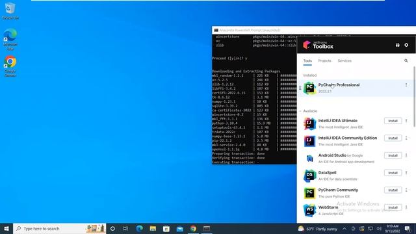Screen dimensions: 416x234
Task: Click the search magnifier in Toolbox
Action: 406,60
